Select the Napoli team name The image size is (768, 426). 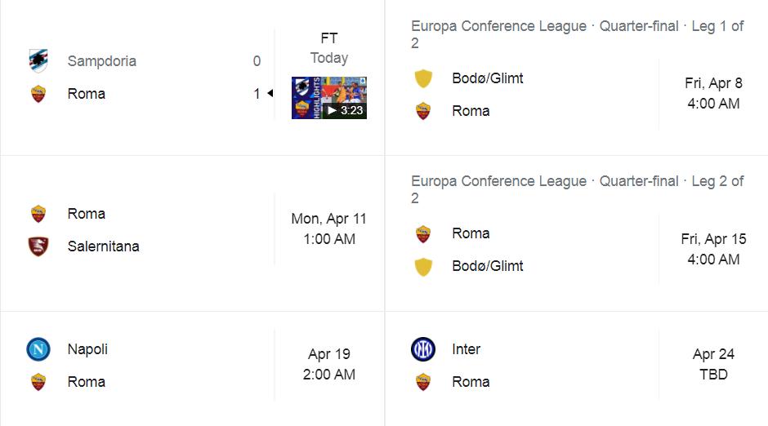pyautogui.click(x=87, y=349)
